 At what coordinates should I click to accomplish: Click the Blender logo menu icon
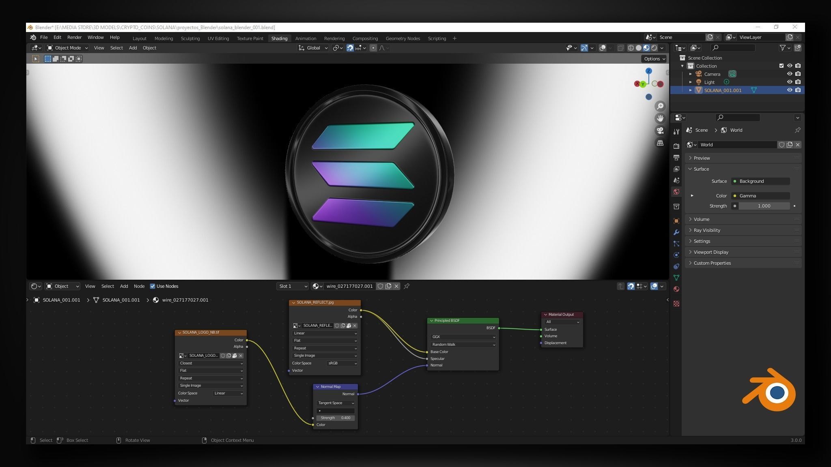tap(33, 37)
